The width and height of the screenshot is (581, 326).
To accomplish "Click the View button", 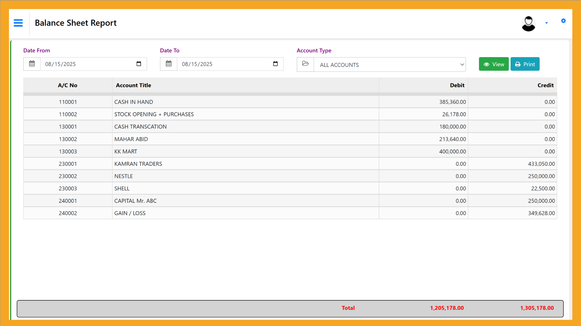I will tap(494, 64).
